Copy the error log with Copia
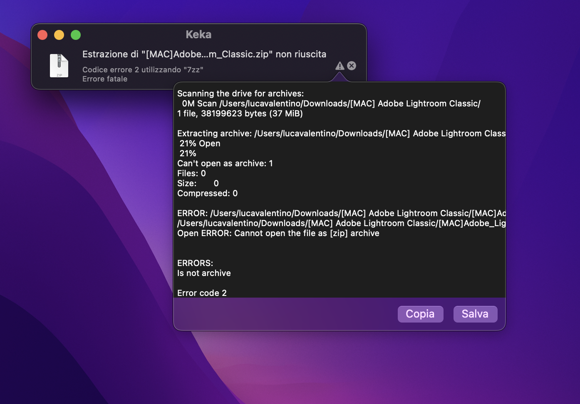The height and width of the screenshot is (404, 580). [x=420, y=314]
